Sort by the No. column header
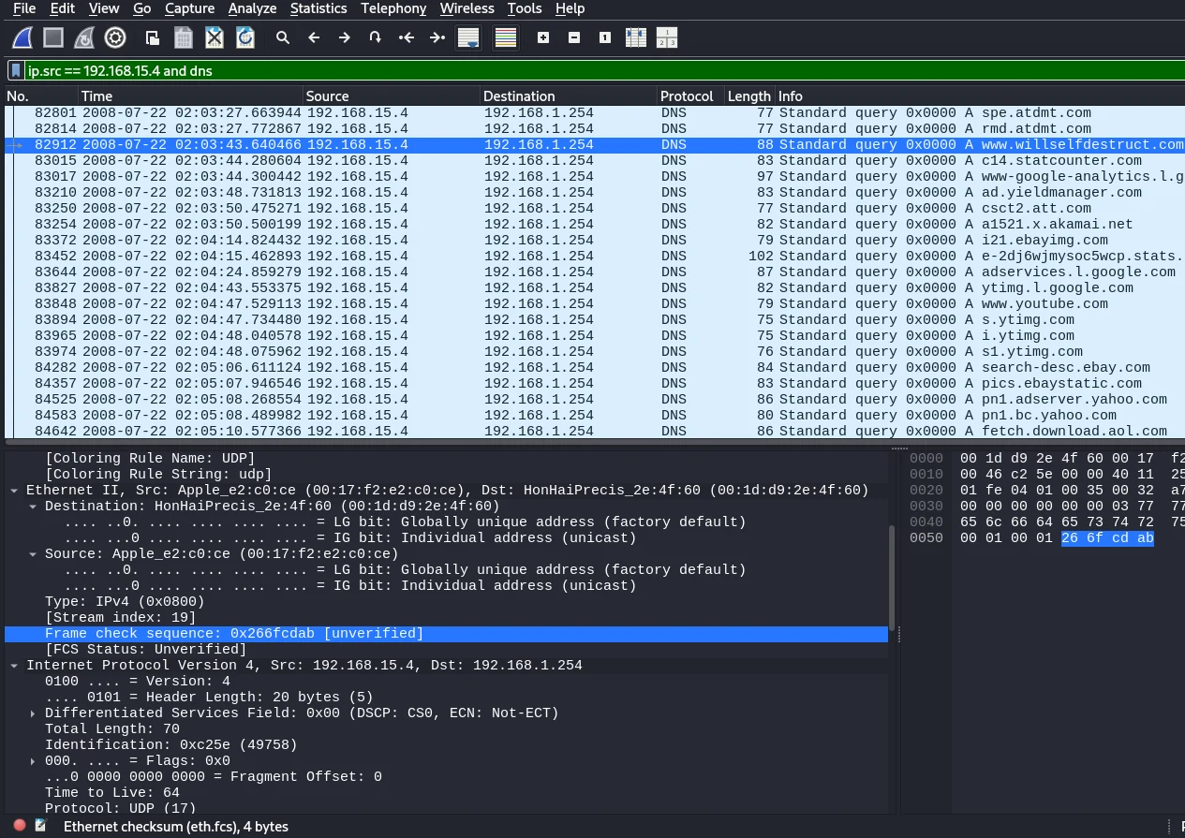The width and height of the screenshot is (1185, 838). 40,96
